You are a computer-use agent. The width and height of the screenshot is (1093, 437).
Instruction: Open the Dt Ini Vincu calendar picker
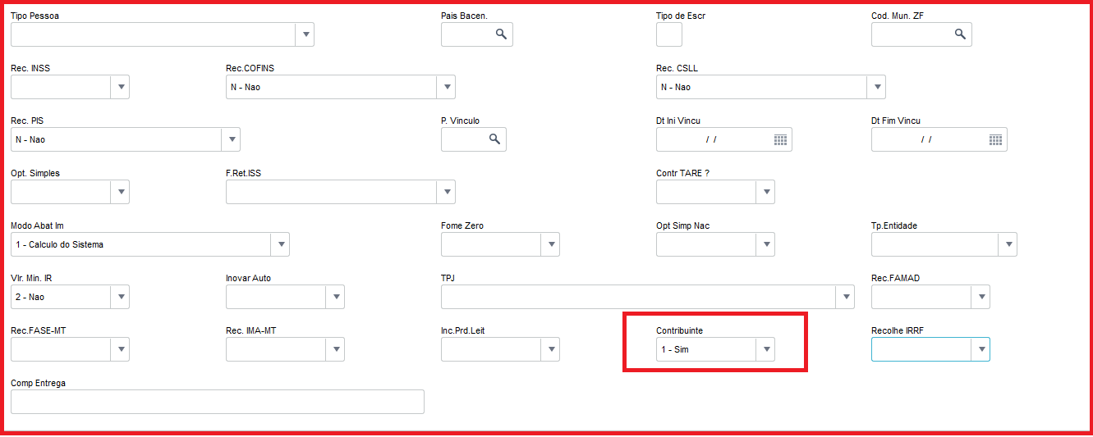point(780,139)
